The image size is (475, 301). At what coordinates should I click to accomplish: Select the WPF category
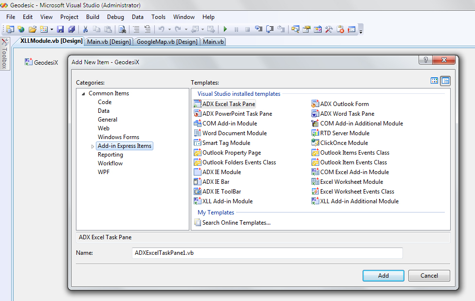pyautogui.click(x=104, y=172)
